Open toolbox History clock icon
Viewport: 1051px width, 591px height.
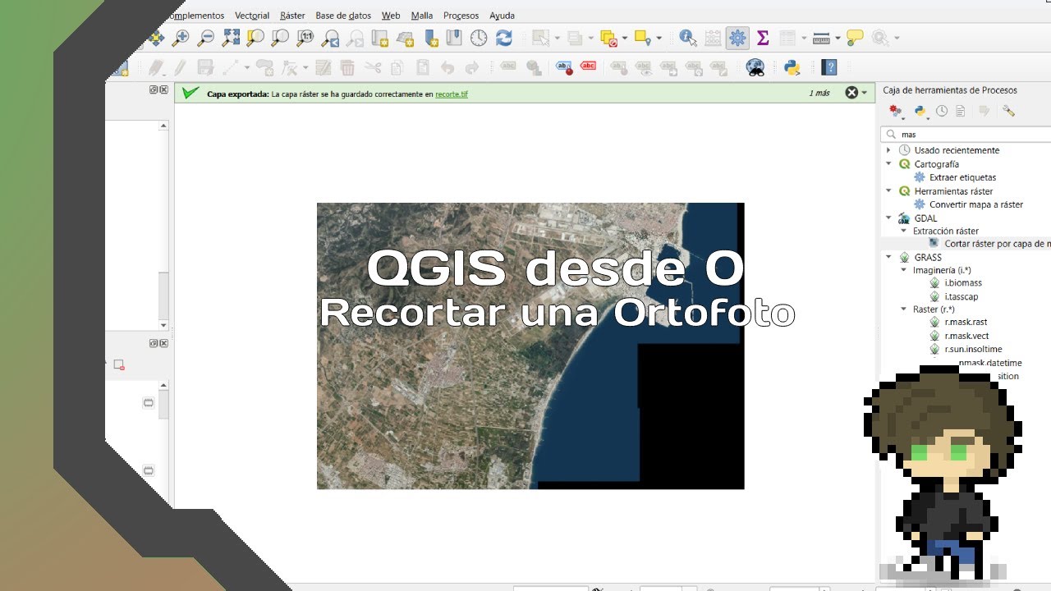click(x=942, y=111)
